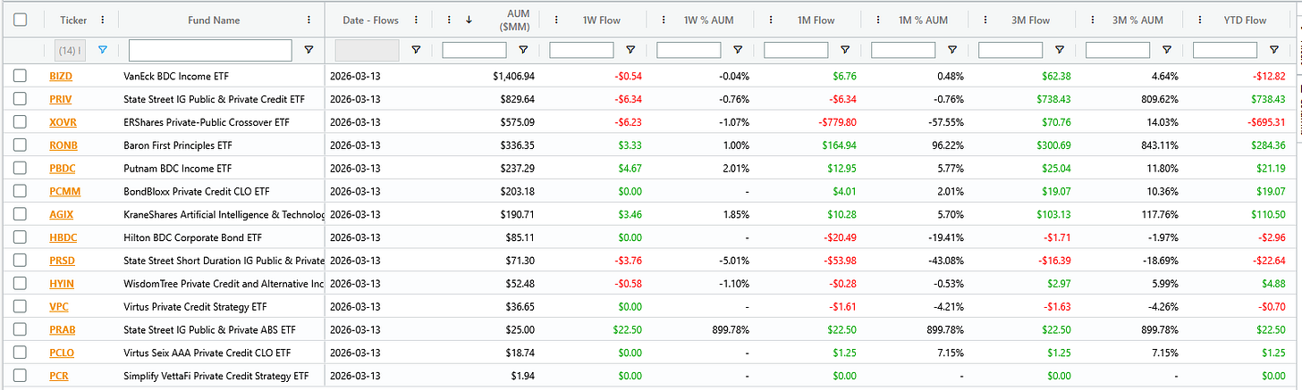
Task: Open the YTD Flow column three-dot menu
Action: (1200, 20)
